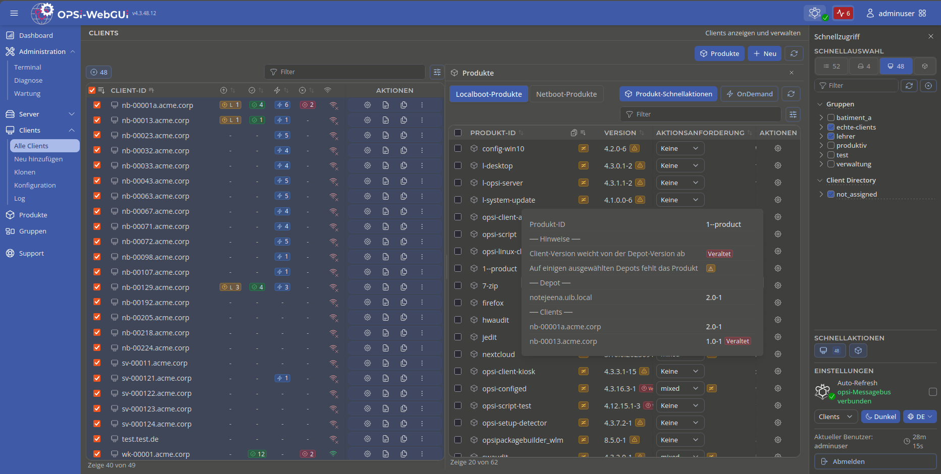Open the health check alerts badge showing 6
Image resolution: width=941 pixels, height=474 pixels.
[844, 13]
